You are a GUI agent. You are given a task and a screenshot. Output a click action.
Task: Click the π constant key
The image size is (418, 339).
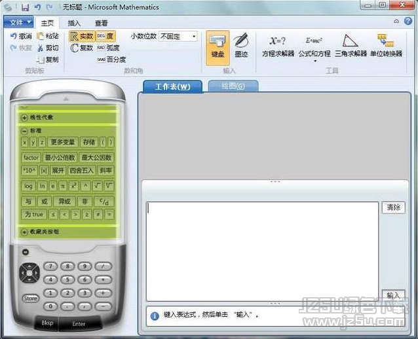click(x=63, y=186)
